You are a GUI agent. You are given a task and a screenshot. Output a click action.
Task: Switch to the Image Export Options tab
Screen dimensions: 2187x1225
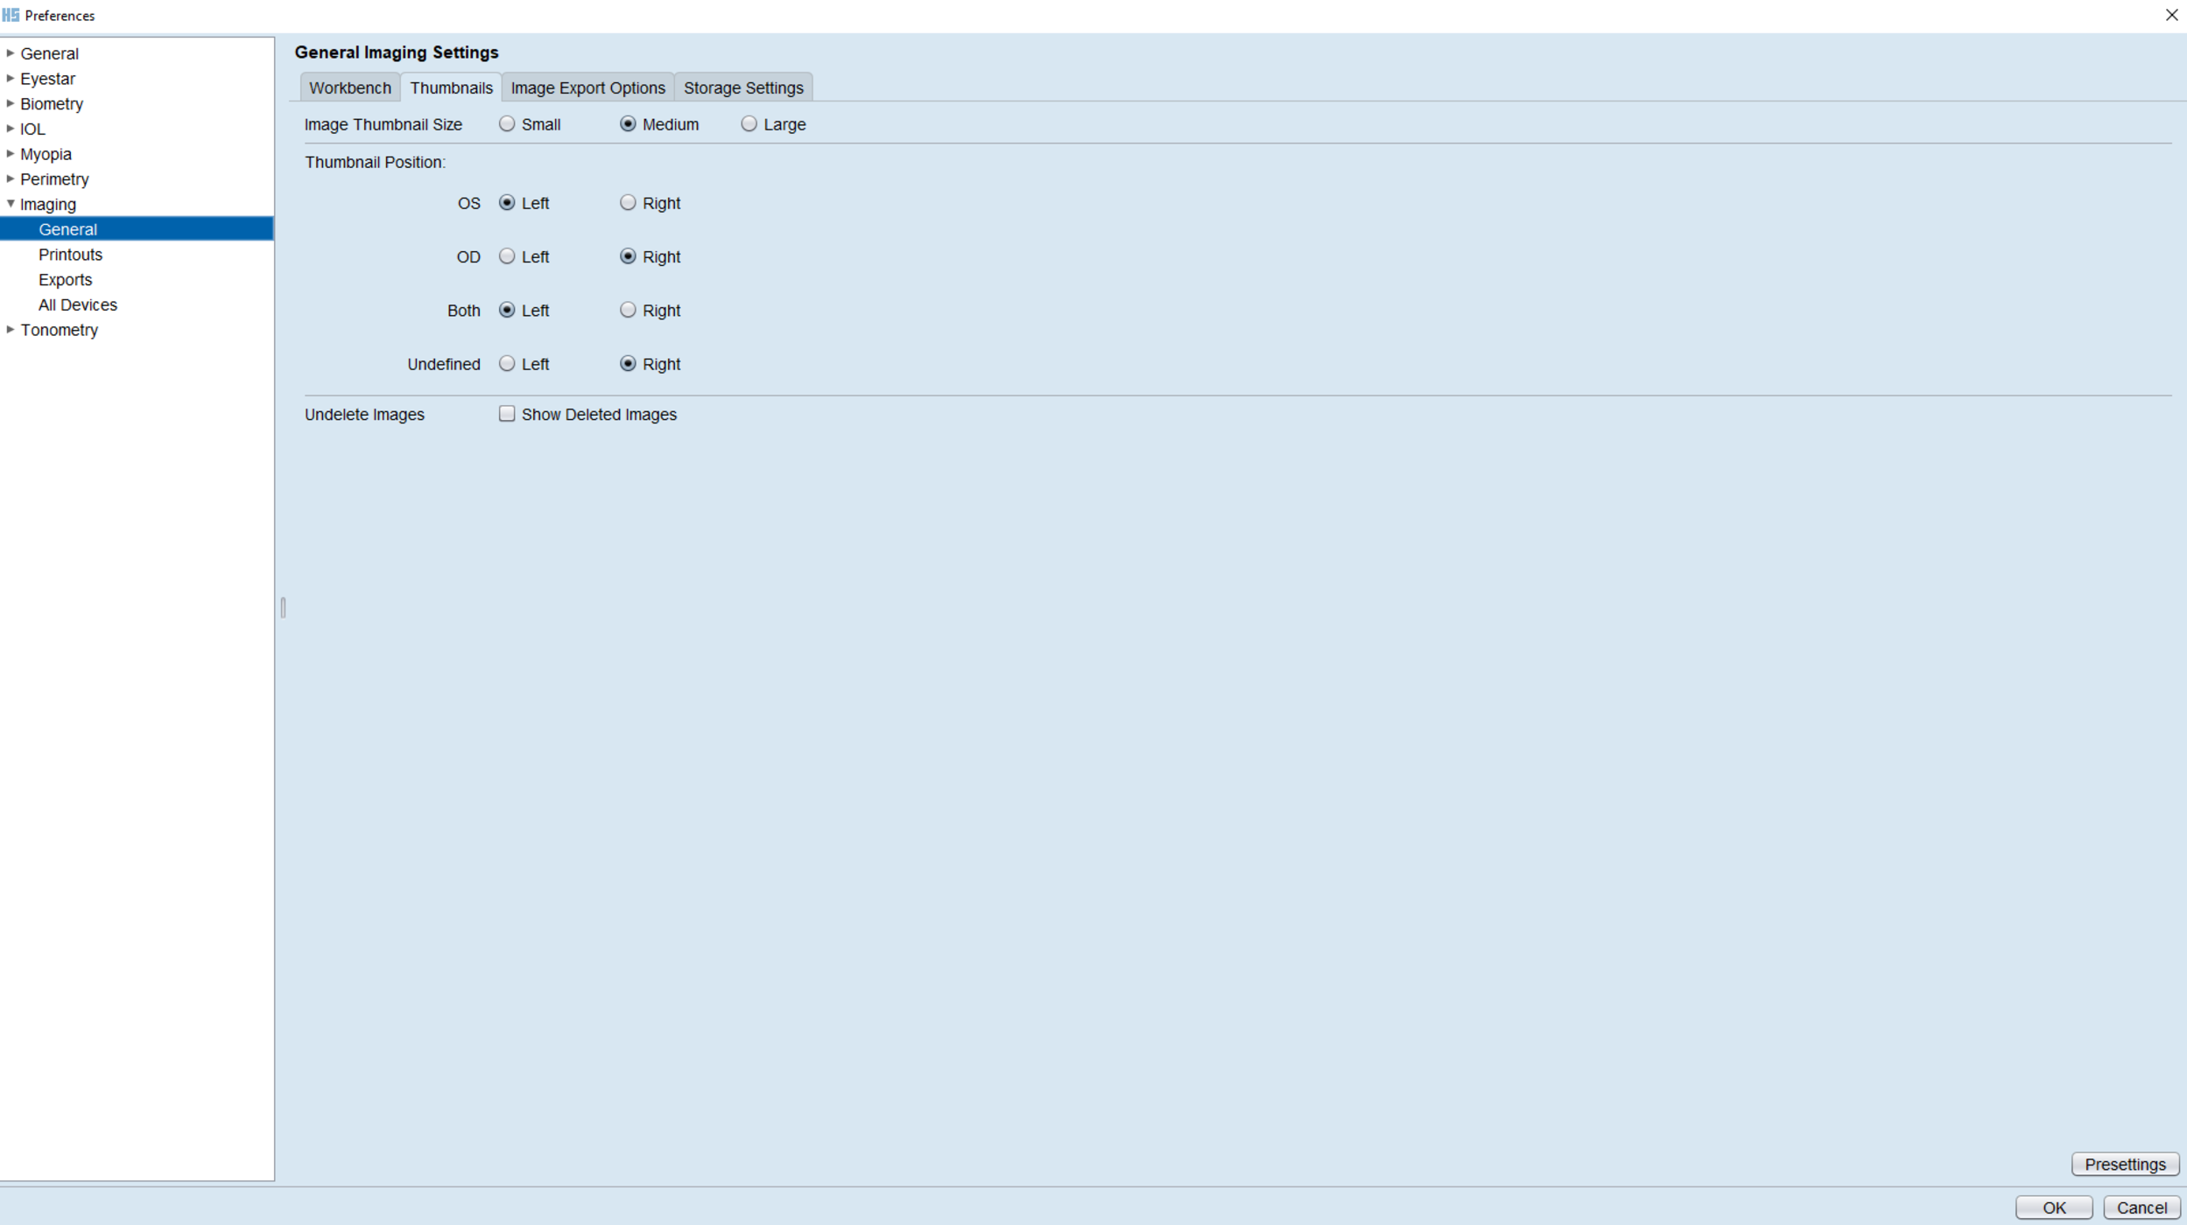tap(587, 87)
